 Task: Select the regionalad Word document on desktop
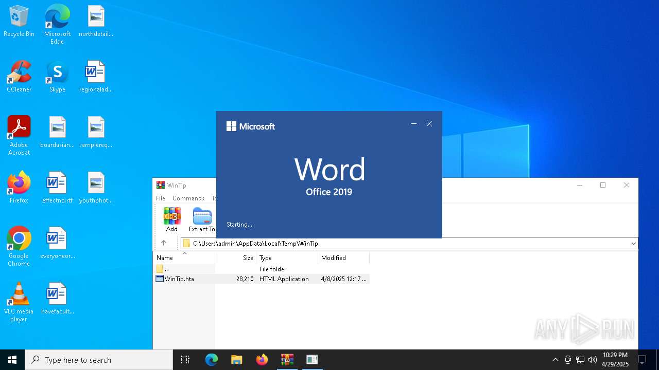(x=96, y=77)
